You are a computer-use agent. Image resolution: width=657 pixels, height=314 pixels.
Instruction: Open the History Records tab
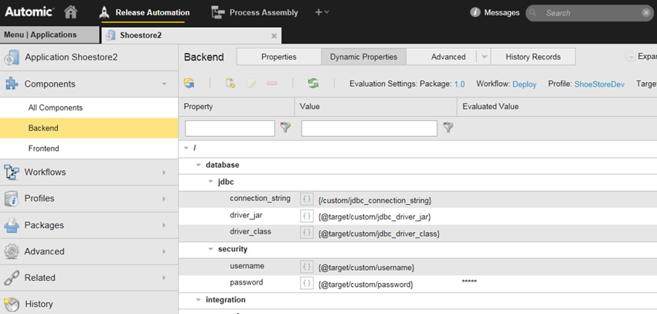point(533,57)
